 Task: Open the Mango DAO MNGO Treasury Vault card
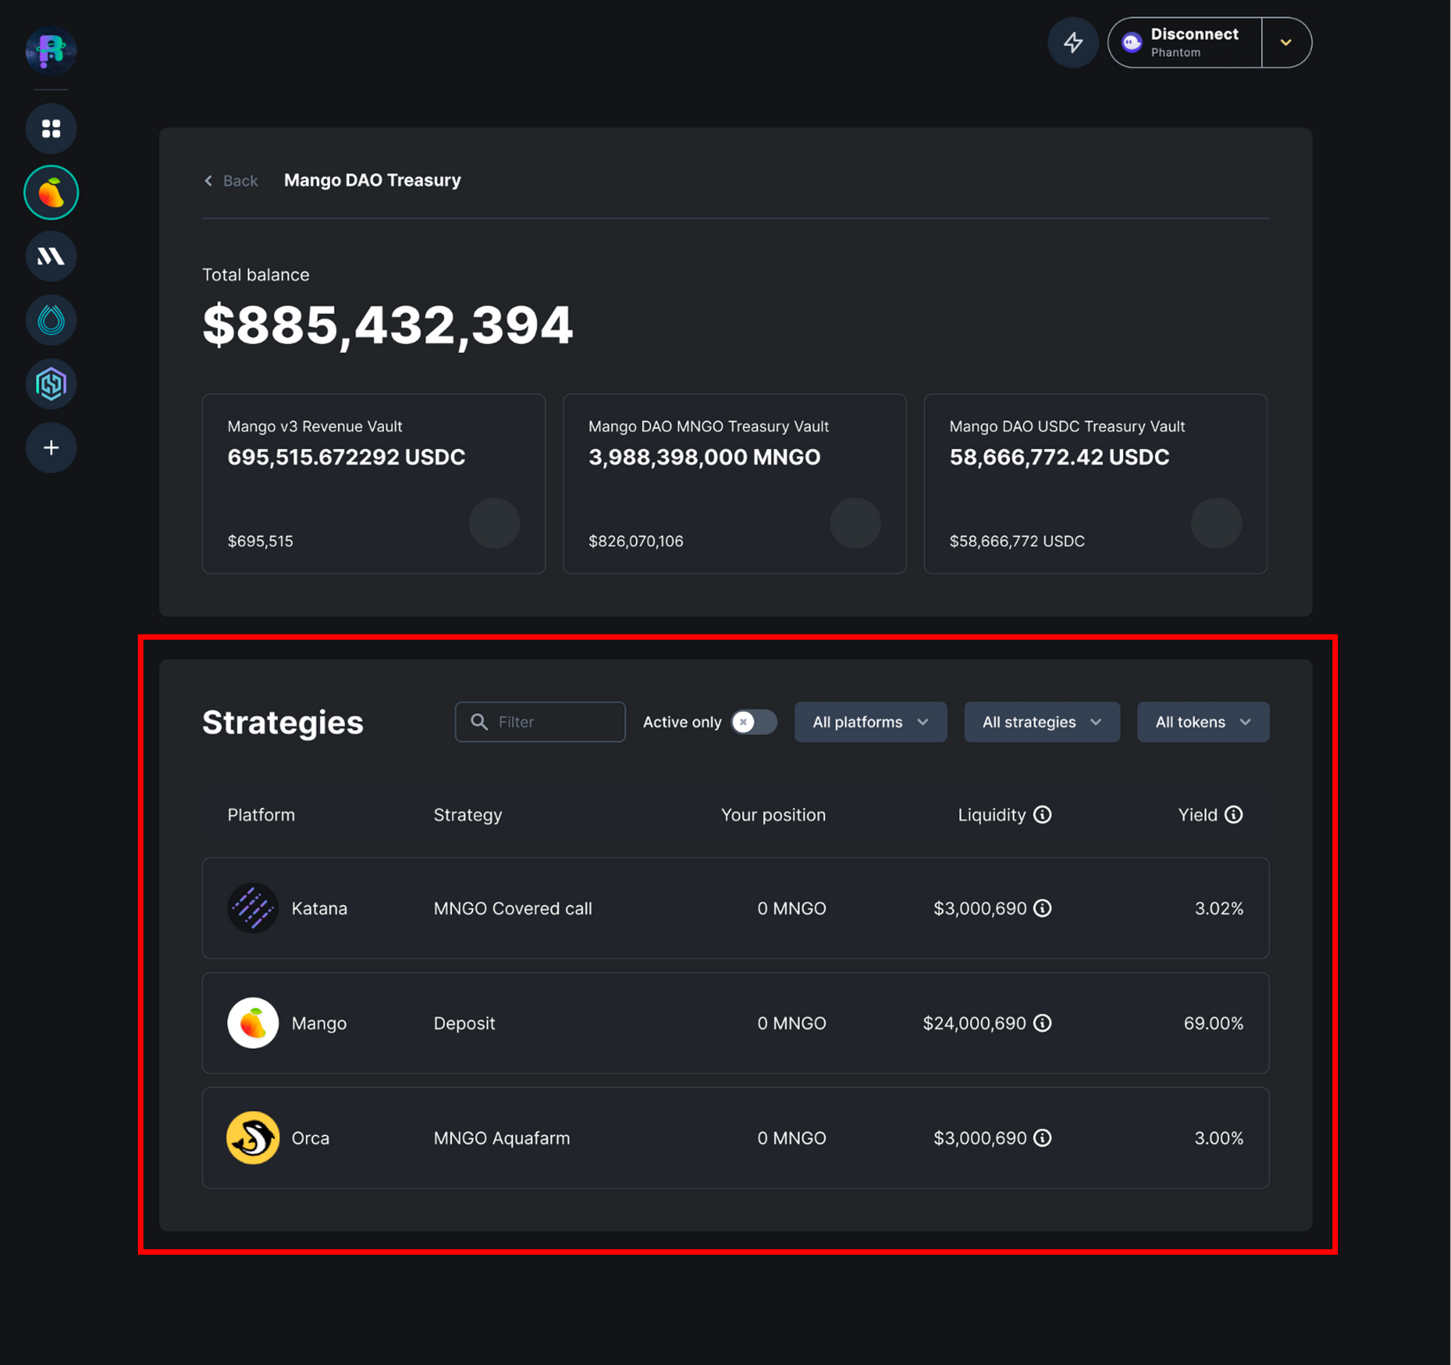[x=734, y=484]
